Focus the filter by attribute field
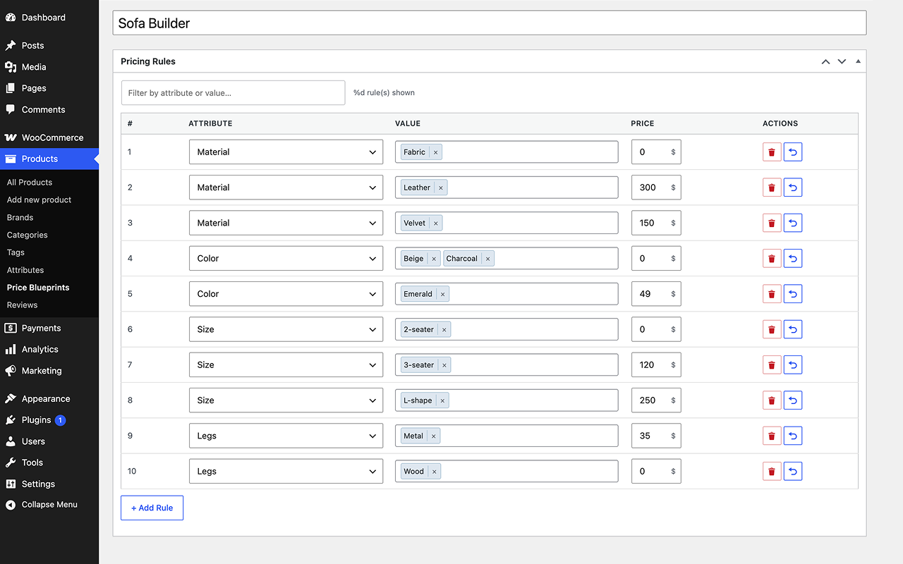The height and width of the screenshot is (564, 903). pyautogui.click(x=233, y=93)
